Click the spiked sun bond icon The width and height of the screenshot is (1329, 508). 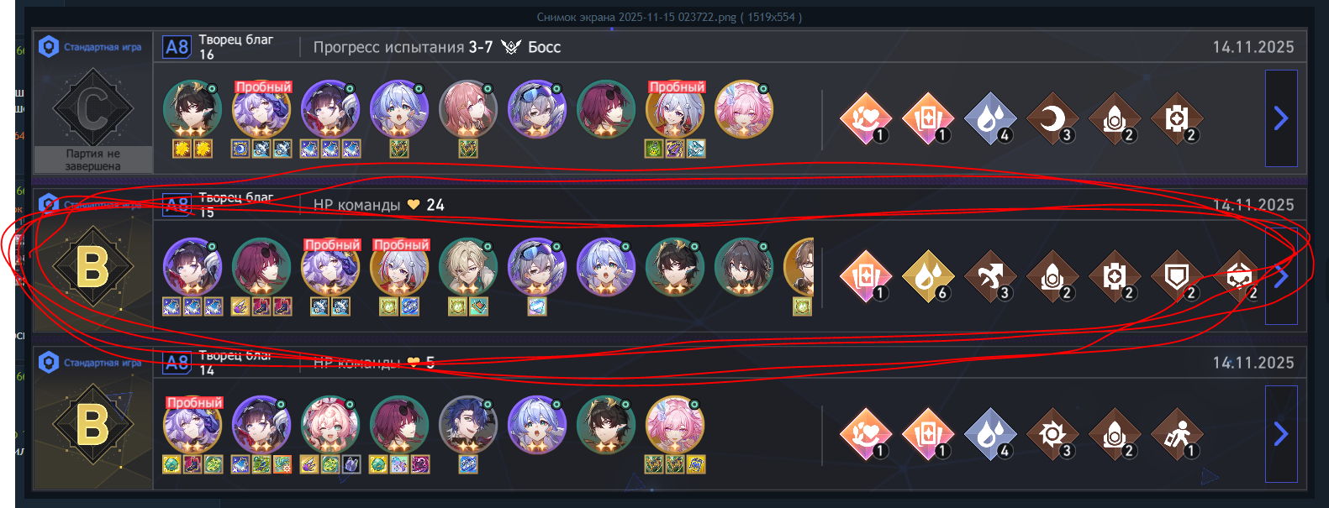pyautogui.click(x=1052, y=434)
